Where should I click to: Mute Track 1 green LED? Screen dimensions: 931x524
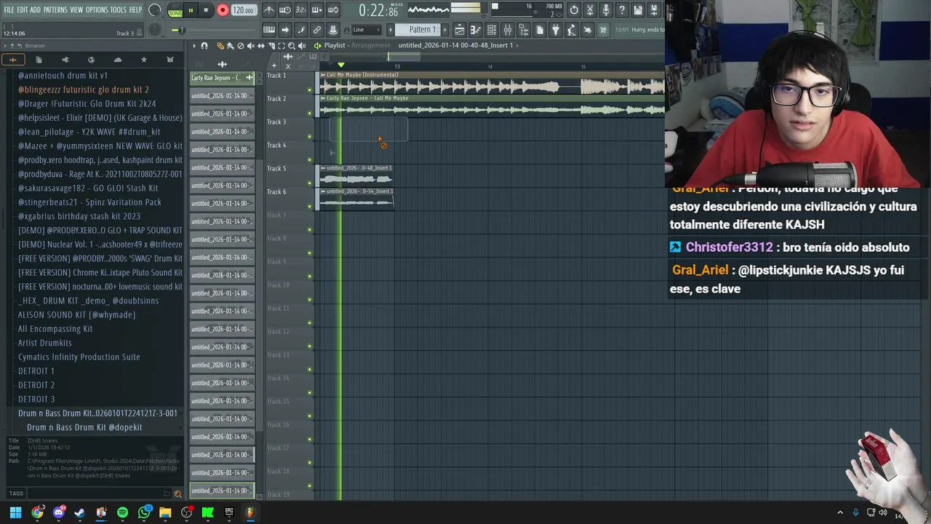(x=310, y=90)
